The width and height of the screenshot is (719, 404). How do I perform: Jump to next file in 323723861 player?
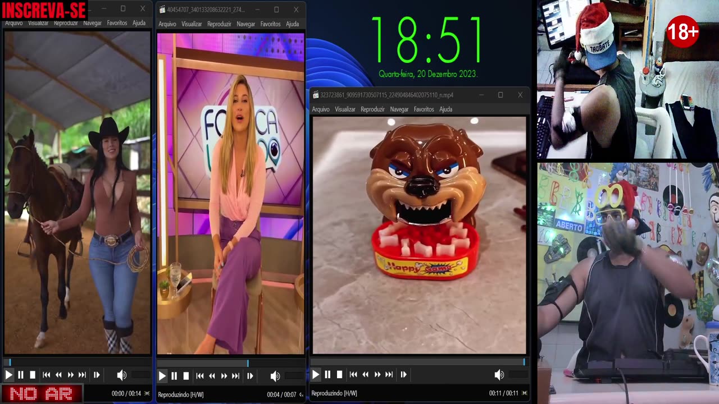[389, 374]
